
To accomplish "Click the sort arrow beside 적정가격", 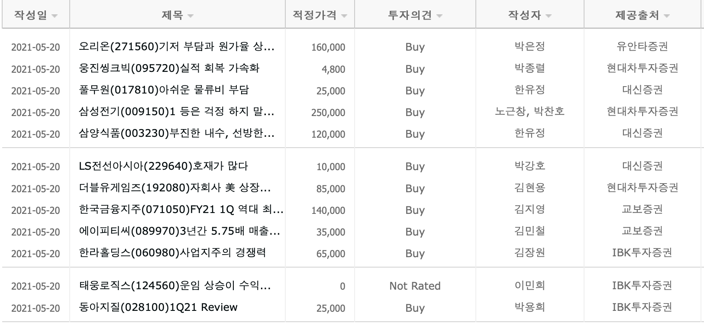I will click(344, 16).
